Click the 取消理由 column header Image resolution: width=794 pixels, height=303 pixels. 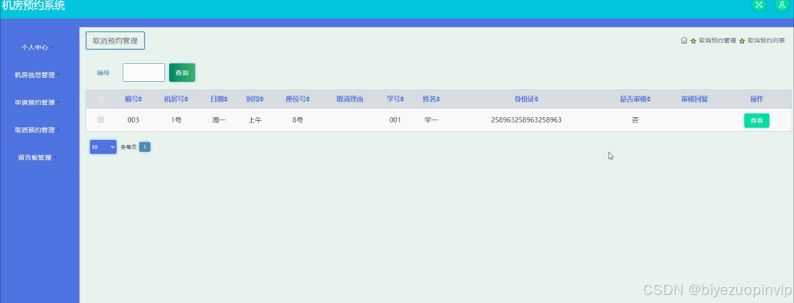pos(350,99)
